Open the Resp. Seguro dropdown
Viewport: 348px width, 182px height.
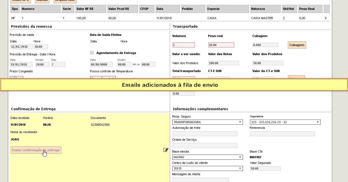pos(207,122)
